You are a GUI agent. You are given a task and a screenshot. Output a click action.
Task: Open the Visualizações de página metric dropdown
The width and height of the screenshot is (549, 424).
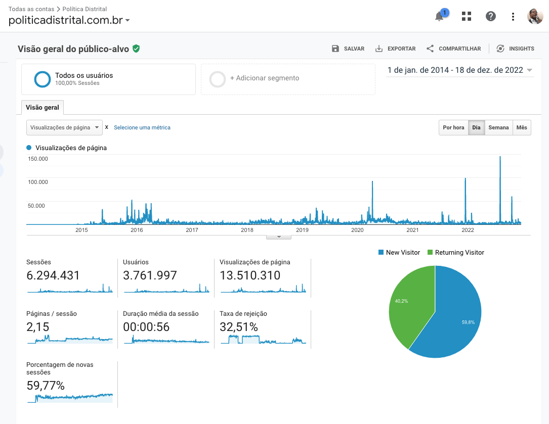pyautogui.click(x=64, y=128)
